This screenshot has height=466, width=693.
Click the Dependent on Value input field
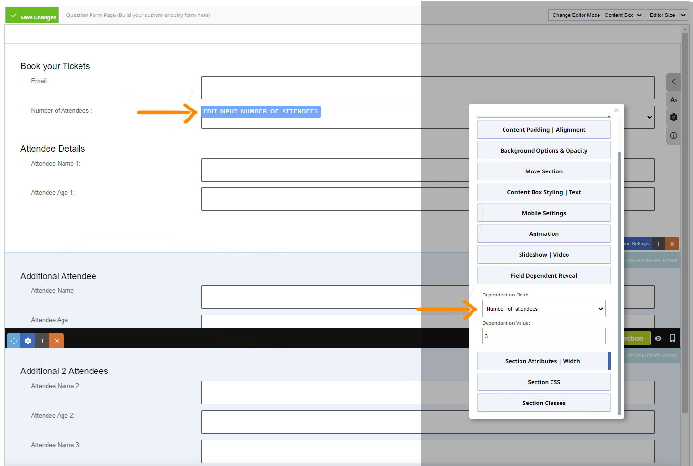click(x=543, y=336)
